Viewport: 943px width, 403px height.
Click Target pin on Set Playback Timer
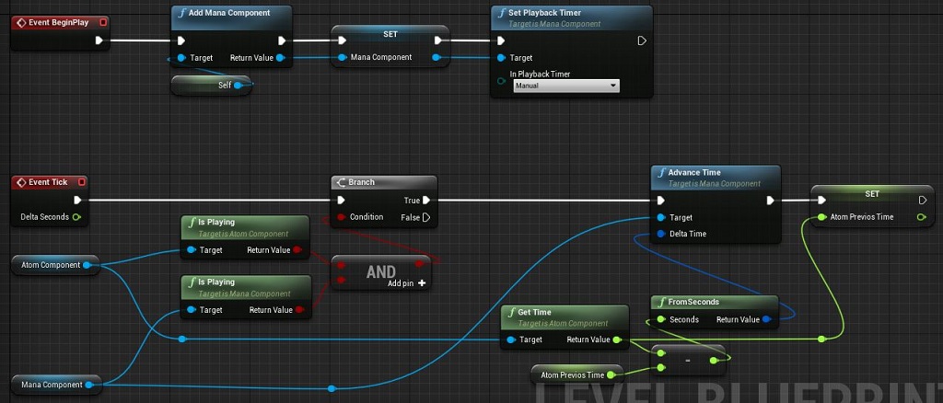pos(501,58)
